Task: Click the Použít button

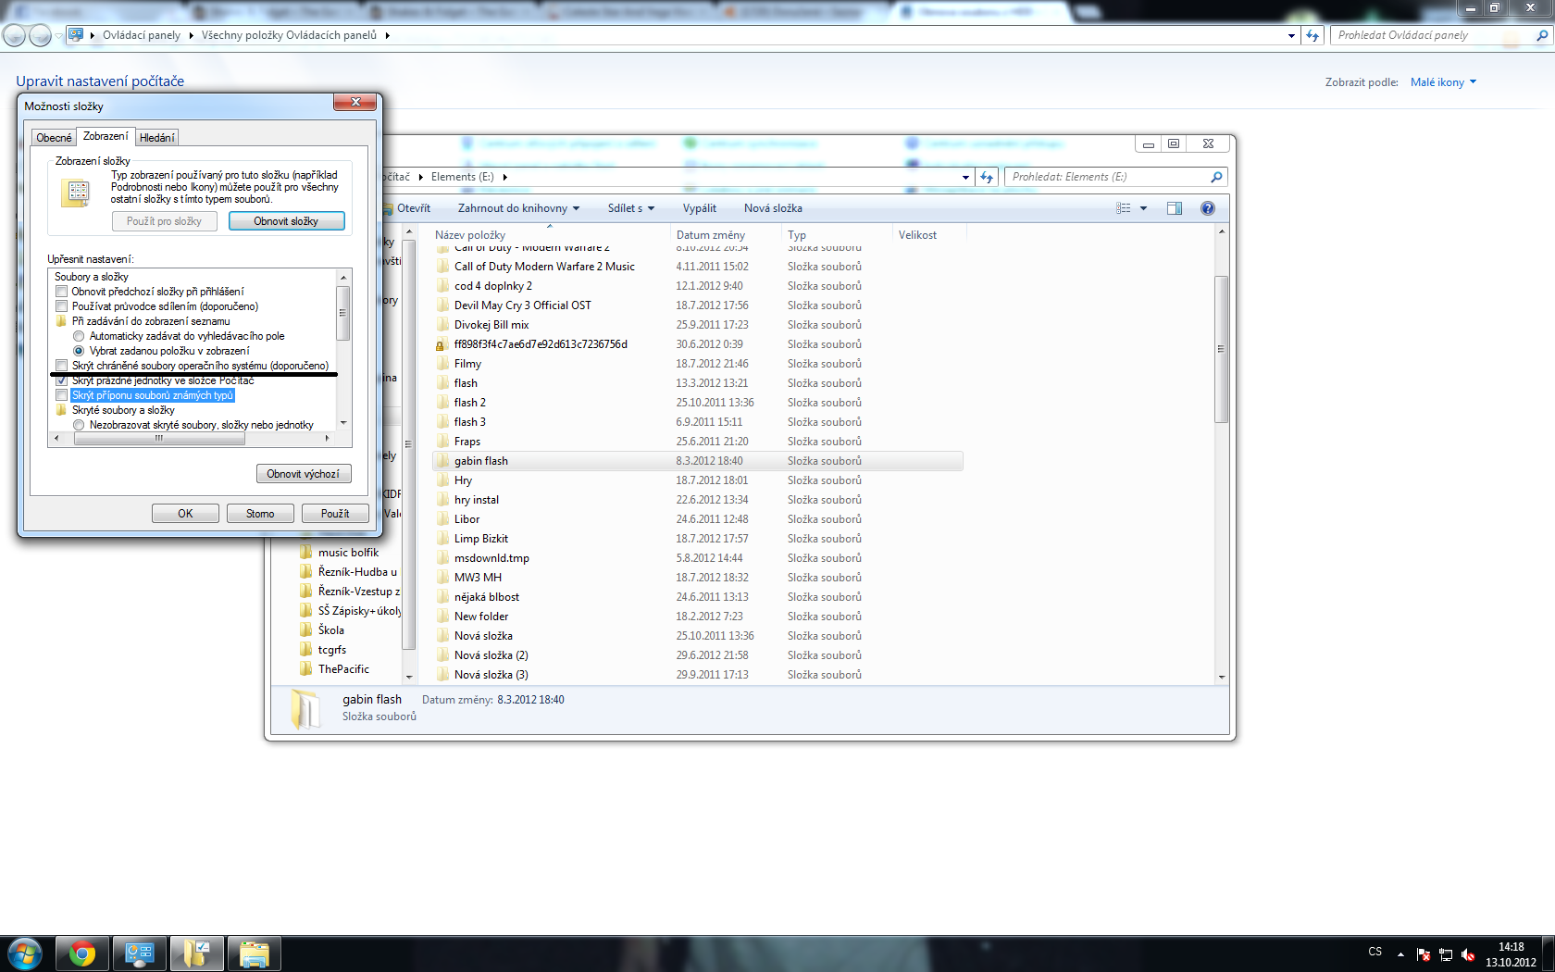Action: coord(335,514)
